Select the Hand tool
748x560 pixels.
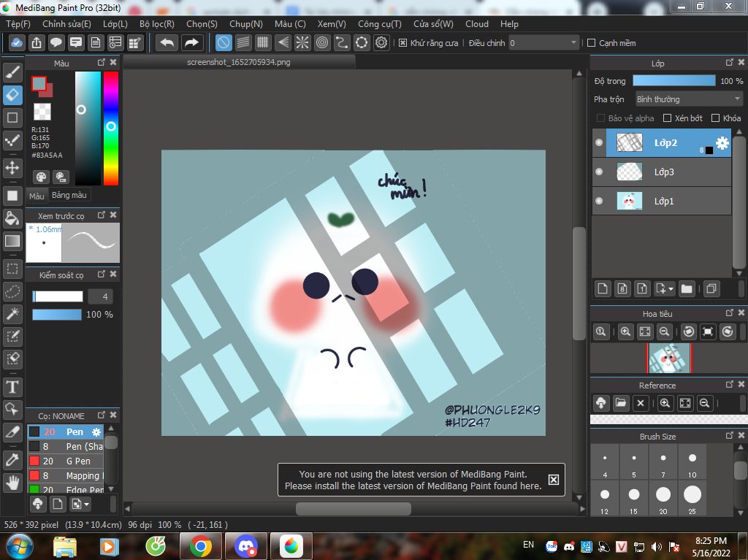coord(12,483)
